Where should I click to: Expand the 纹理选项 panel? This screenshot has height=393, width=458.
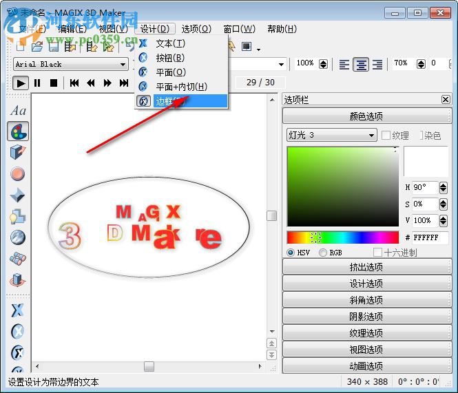[x=366, y=333]
